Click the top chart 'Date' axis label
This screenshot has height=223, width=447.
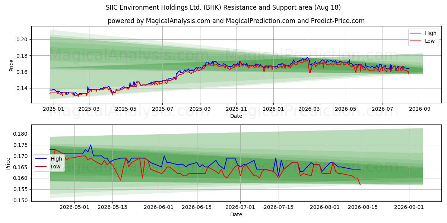click(x=236, y=116)
